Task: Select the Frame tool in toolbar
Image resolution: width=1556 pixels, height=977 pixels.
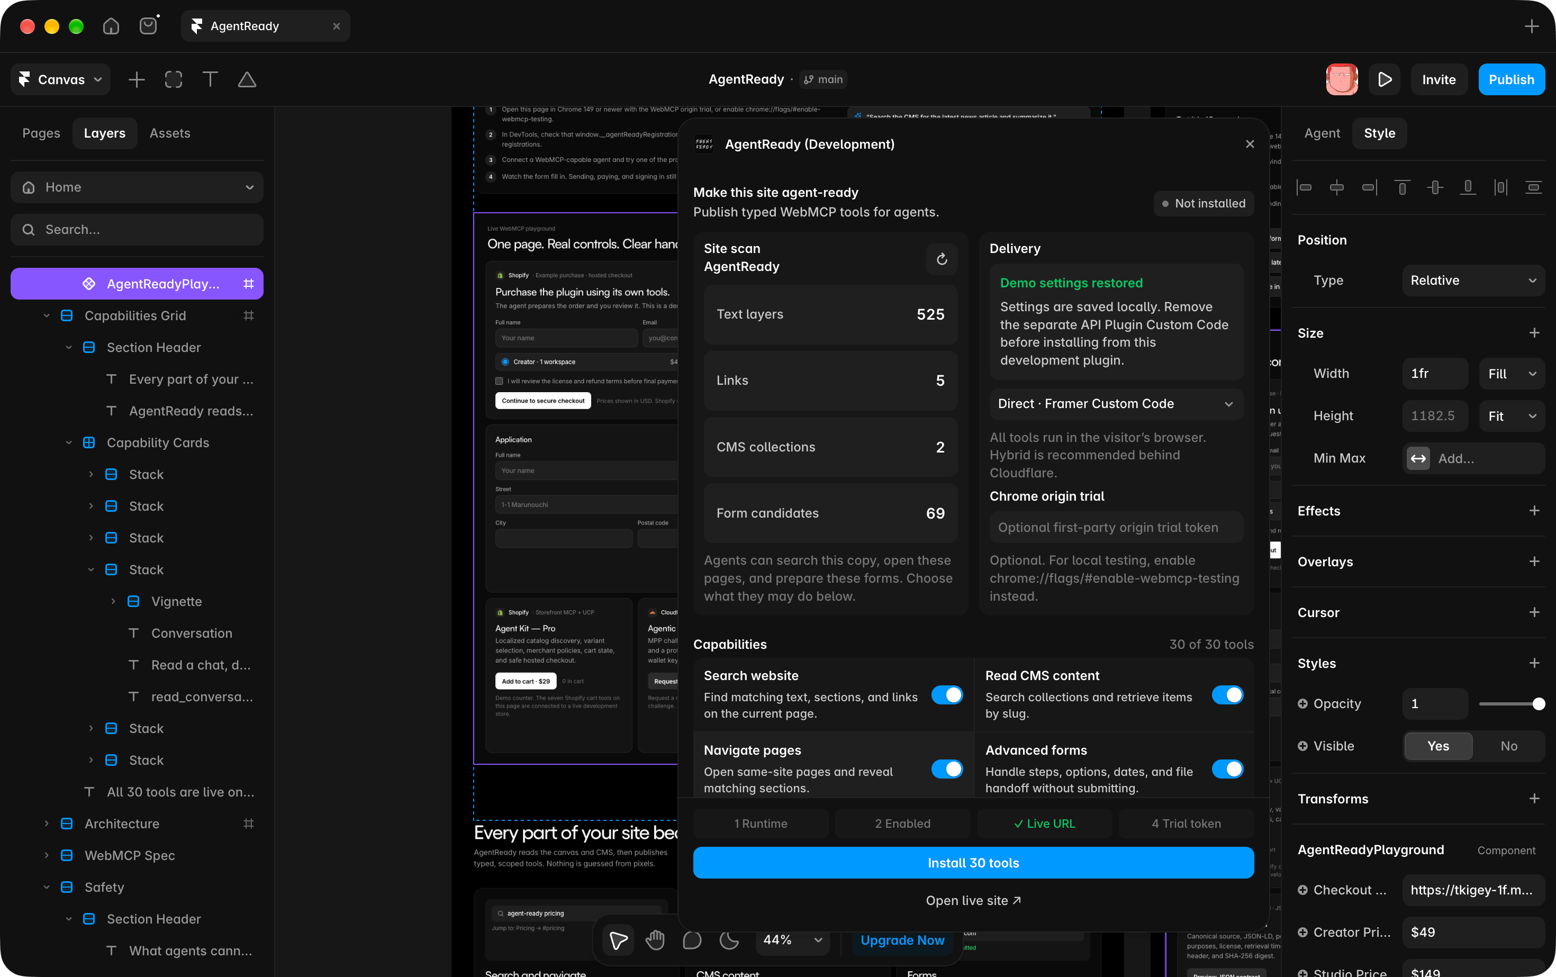Action: pyautogui.click(x=173, y=79)
